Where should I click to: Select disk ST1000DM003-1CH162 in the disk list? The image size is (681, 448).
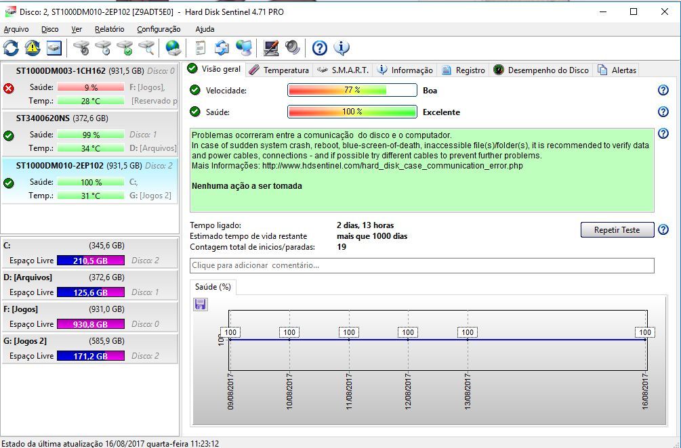[90, 86]
